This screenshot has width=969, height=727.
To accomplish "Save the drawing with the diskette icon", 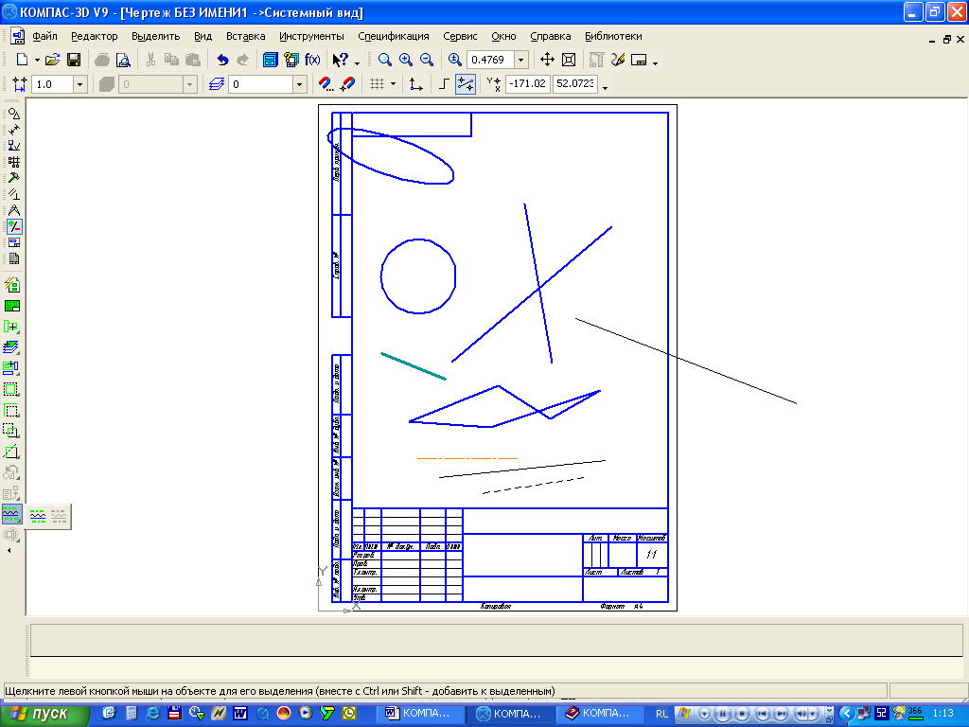I will coord(74,60).
